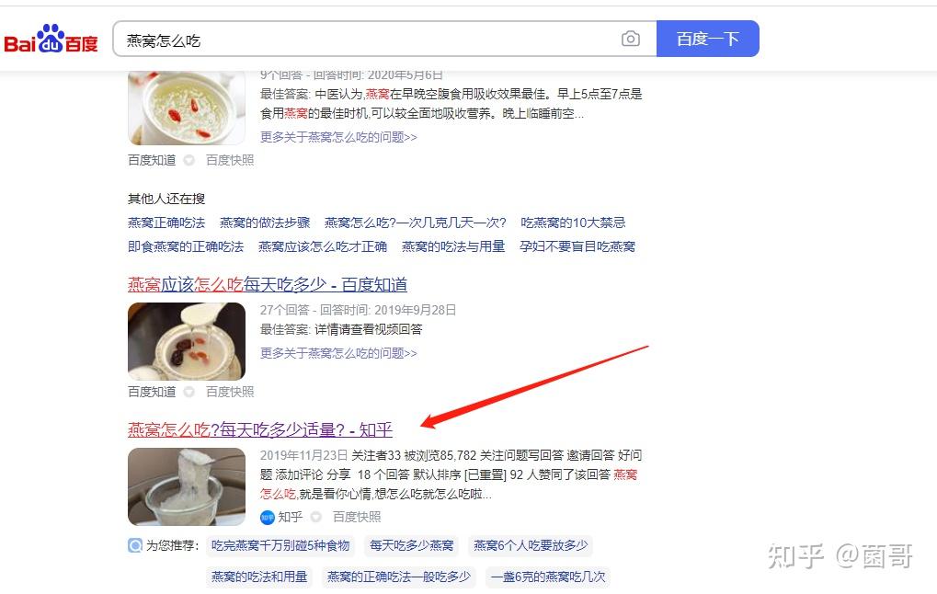Viewport: 937px width, 594px height.
Task: Click the 百度一下 search button
Action: (707, 39)
